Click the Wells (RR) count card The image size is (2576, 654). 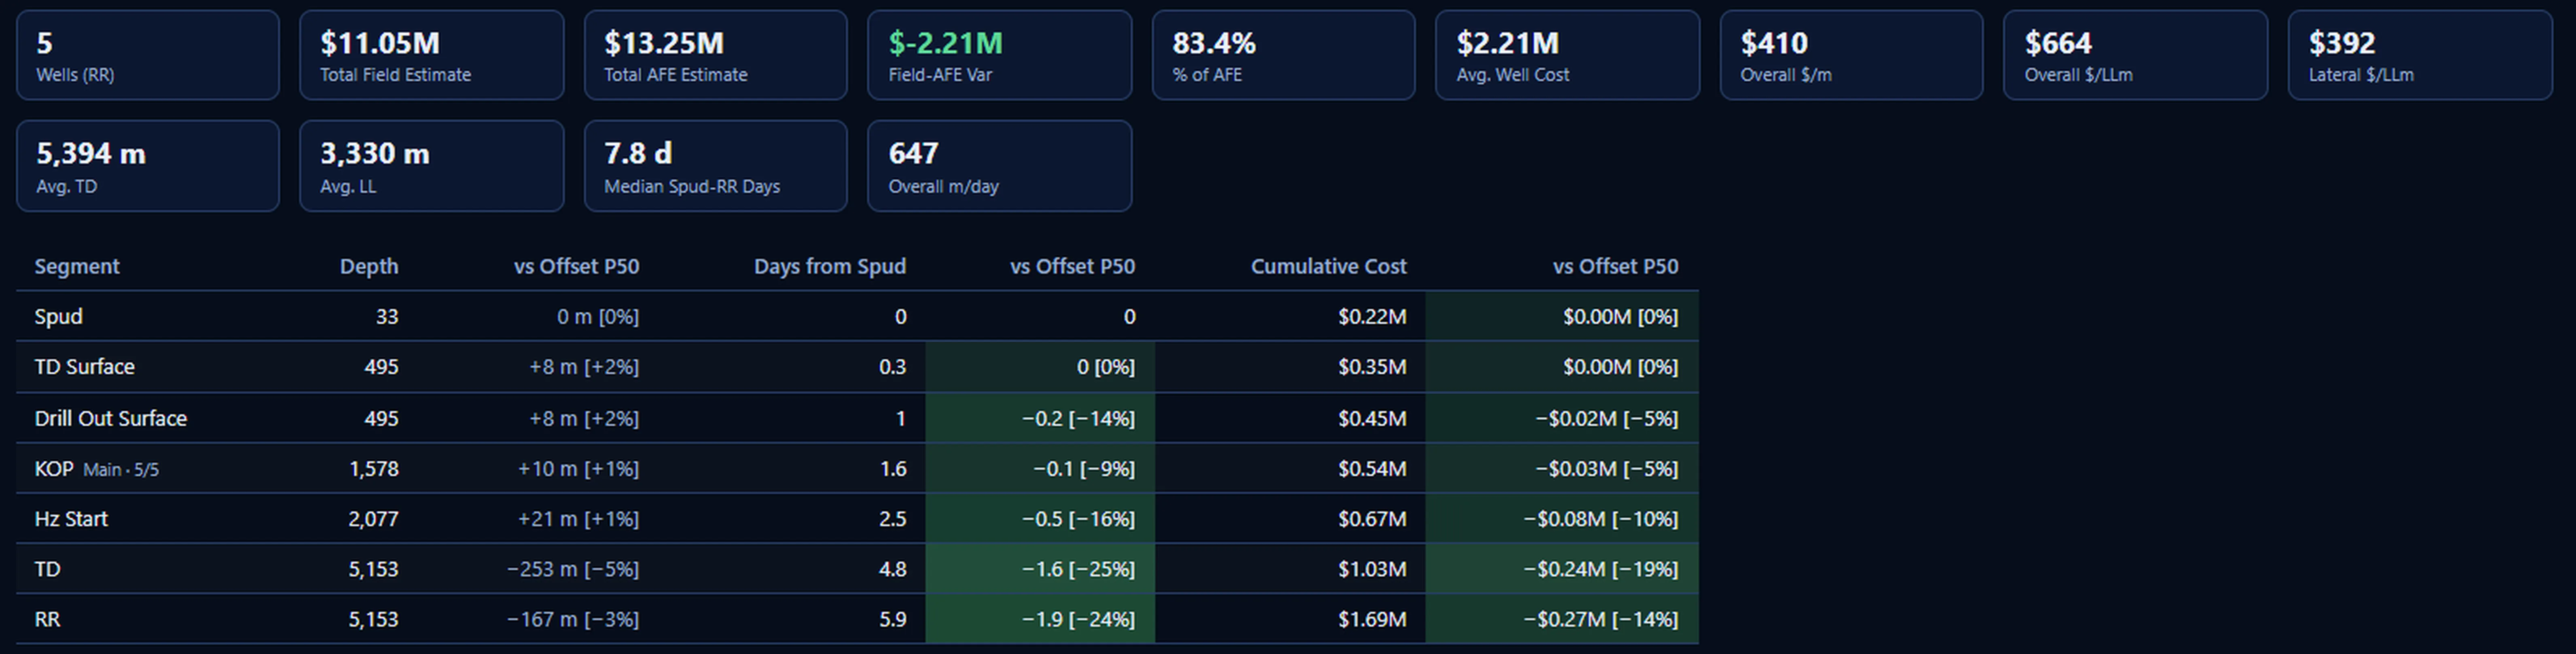(x=148, y=55)
